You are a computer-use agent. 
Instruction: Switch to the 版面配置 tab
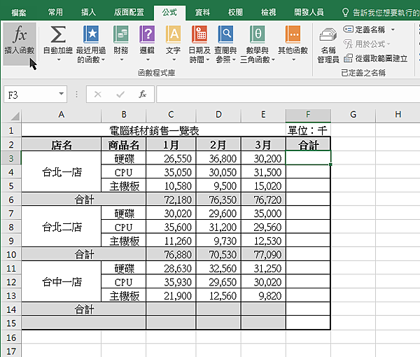click(x=129, y=13)
